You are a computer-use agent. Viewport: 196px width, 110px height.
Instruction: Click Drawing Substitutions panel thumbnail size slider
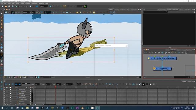point(189,46)
